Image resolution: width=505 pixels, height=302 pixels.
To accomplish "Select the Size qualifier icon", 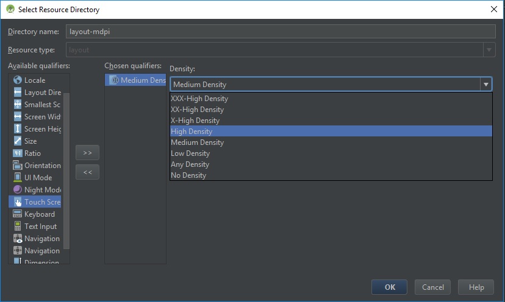I will [x=18, y=141].
